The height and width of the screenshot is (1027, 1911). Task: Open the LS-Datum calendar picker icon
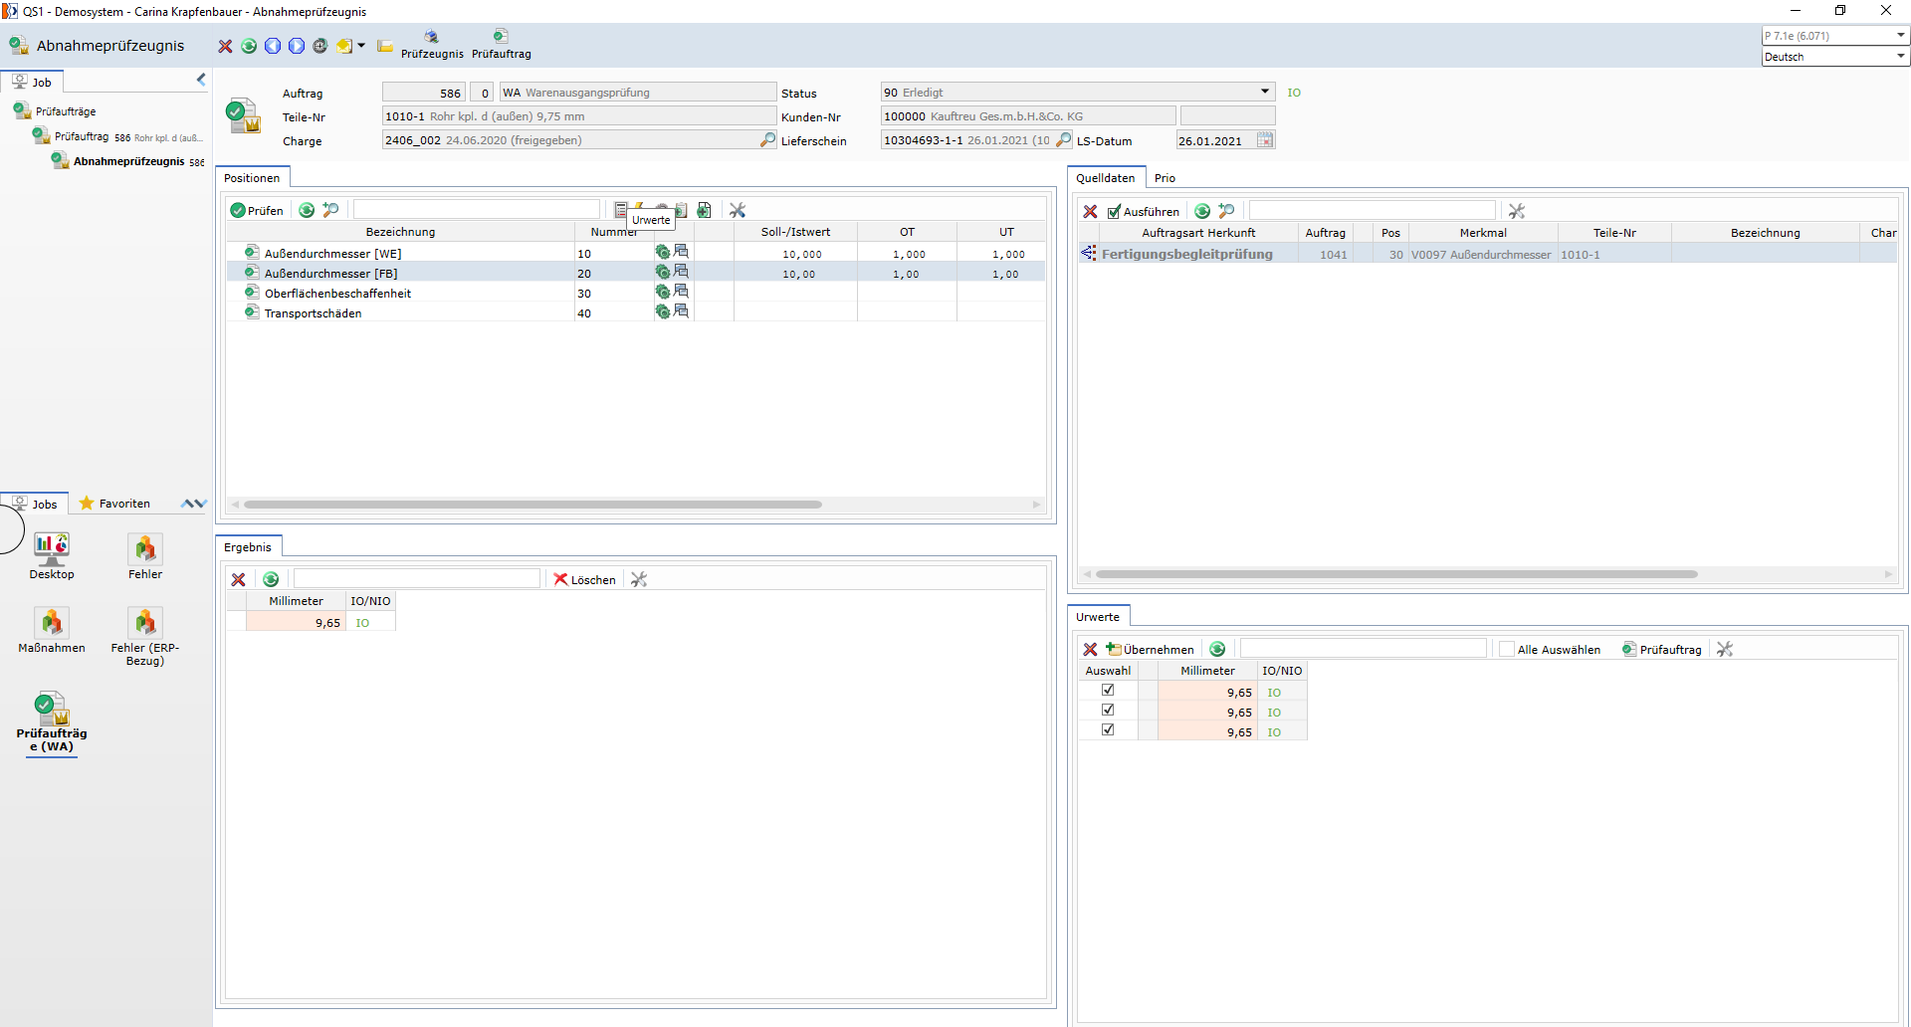tap(1265, 140)
